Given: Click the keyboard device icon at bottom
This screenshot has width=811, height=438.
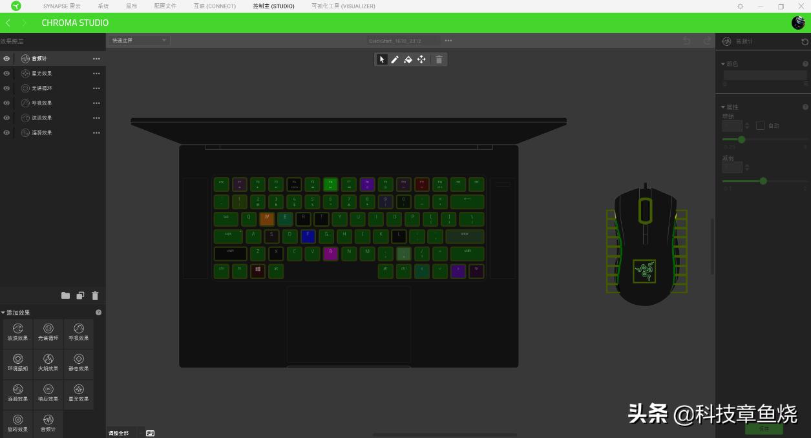Looking at the screenshot, I should 150,433.
